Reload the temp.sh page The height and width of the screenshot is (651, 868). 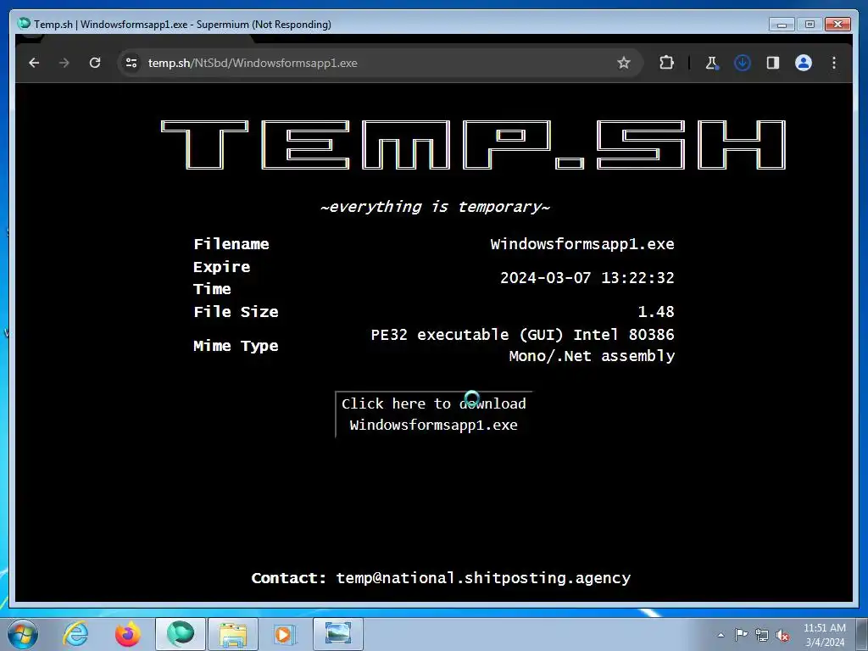pos(95,63)
